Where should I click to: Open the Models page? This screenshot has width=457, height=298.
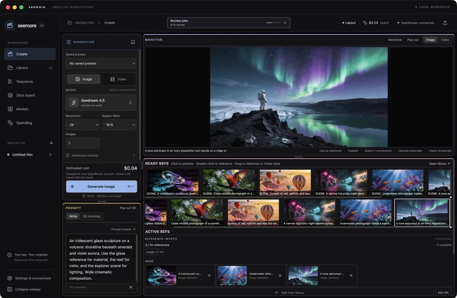click(x=30, y=109)
